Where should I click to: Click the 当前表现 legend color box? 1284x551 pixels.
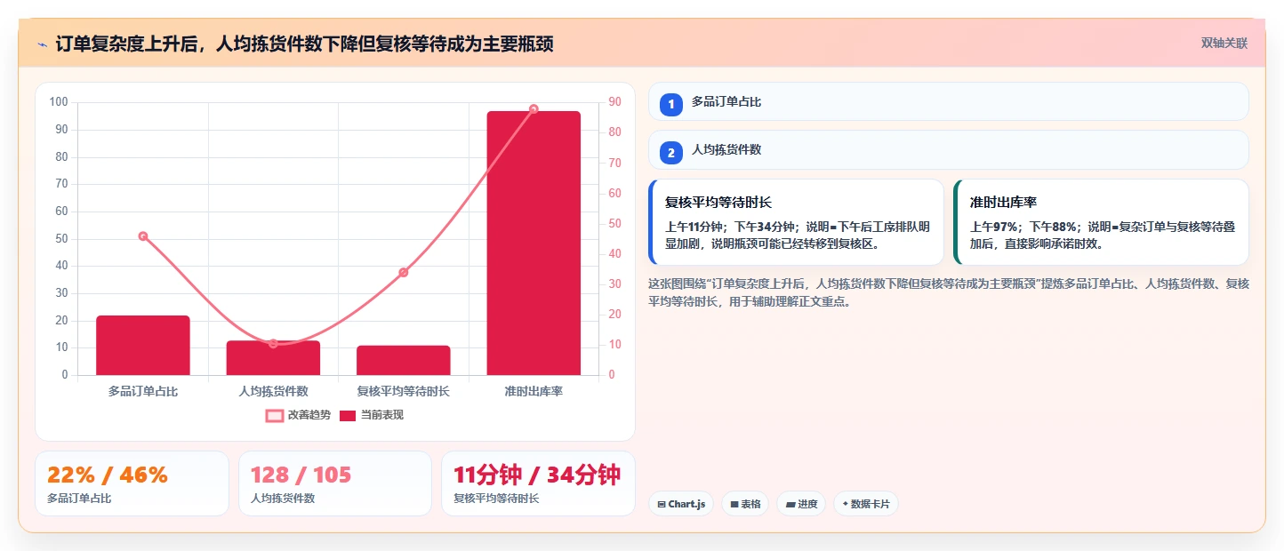point(348,415)
